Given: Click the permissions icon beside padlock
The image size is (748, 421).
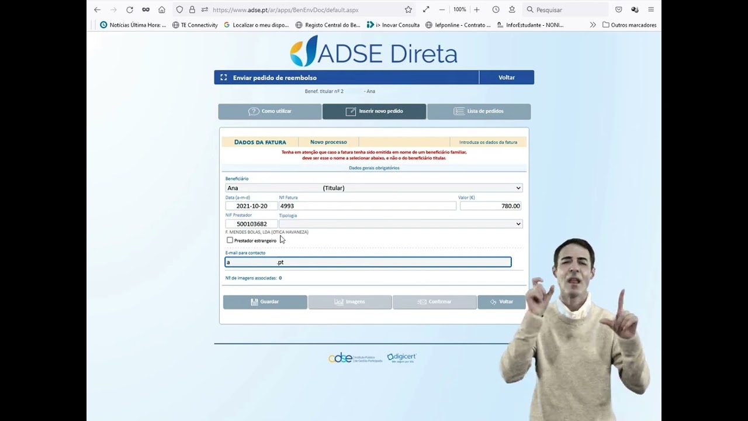Looking at the screenshot, I should point(205,10).
